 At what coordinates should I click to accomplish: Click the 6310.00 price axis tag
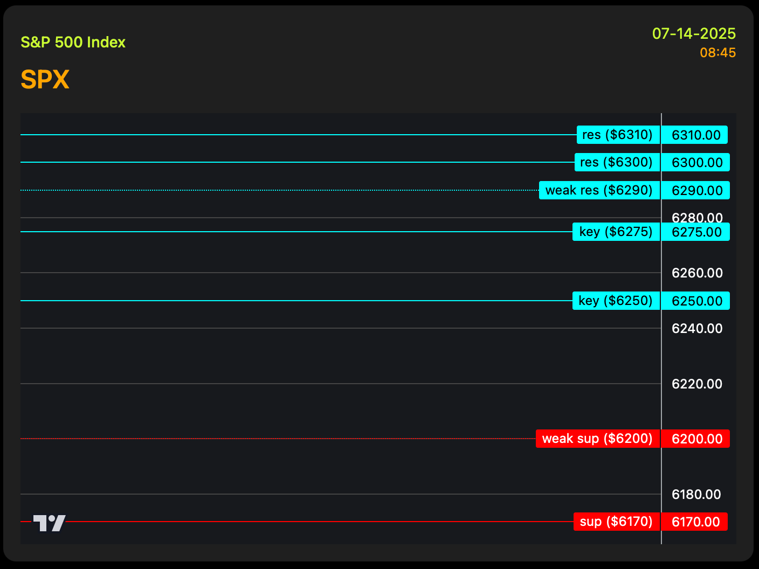tap(695, 135)
